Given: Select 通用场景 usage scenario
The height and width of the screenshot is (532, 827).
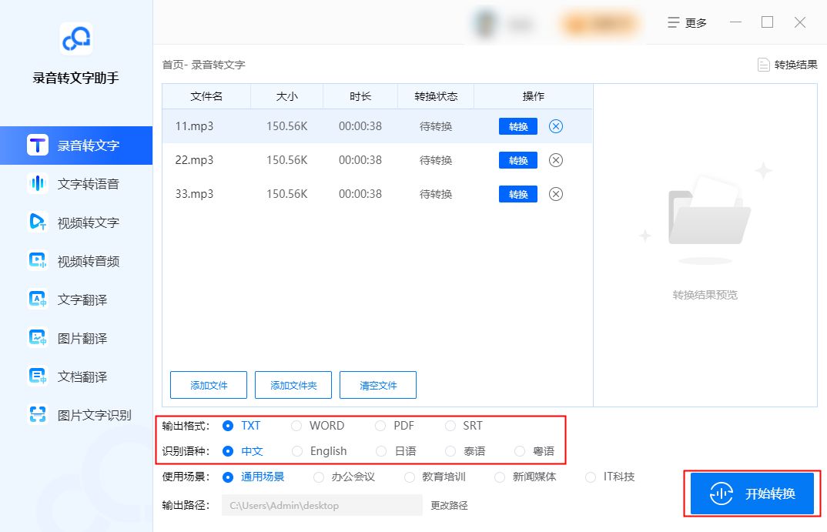Looking at the screenshot, I should pos(253,477).
